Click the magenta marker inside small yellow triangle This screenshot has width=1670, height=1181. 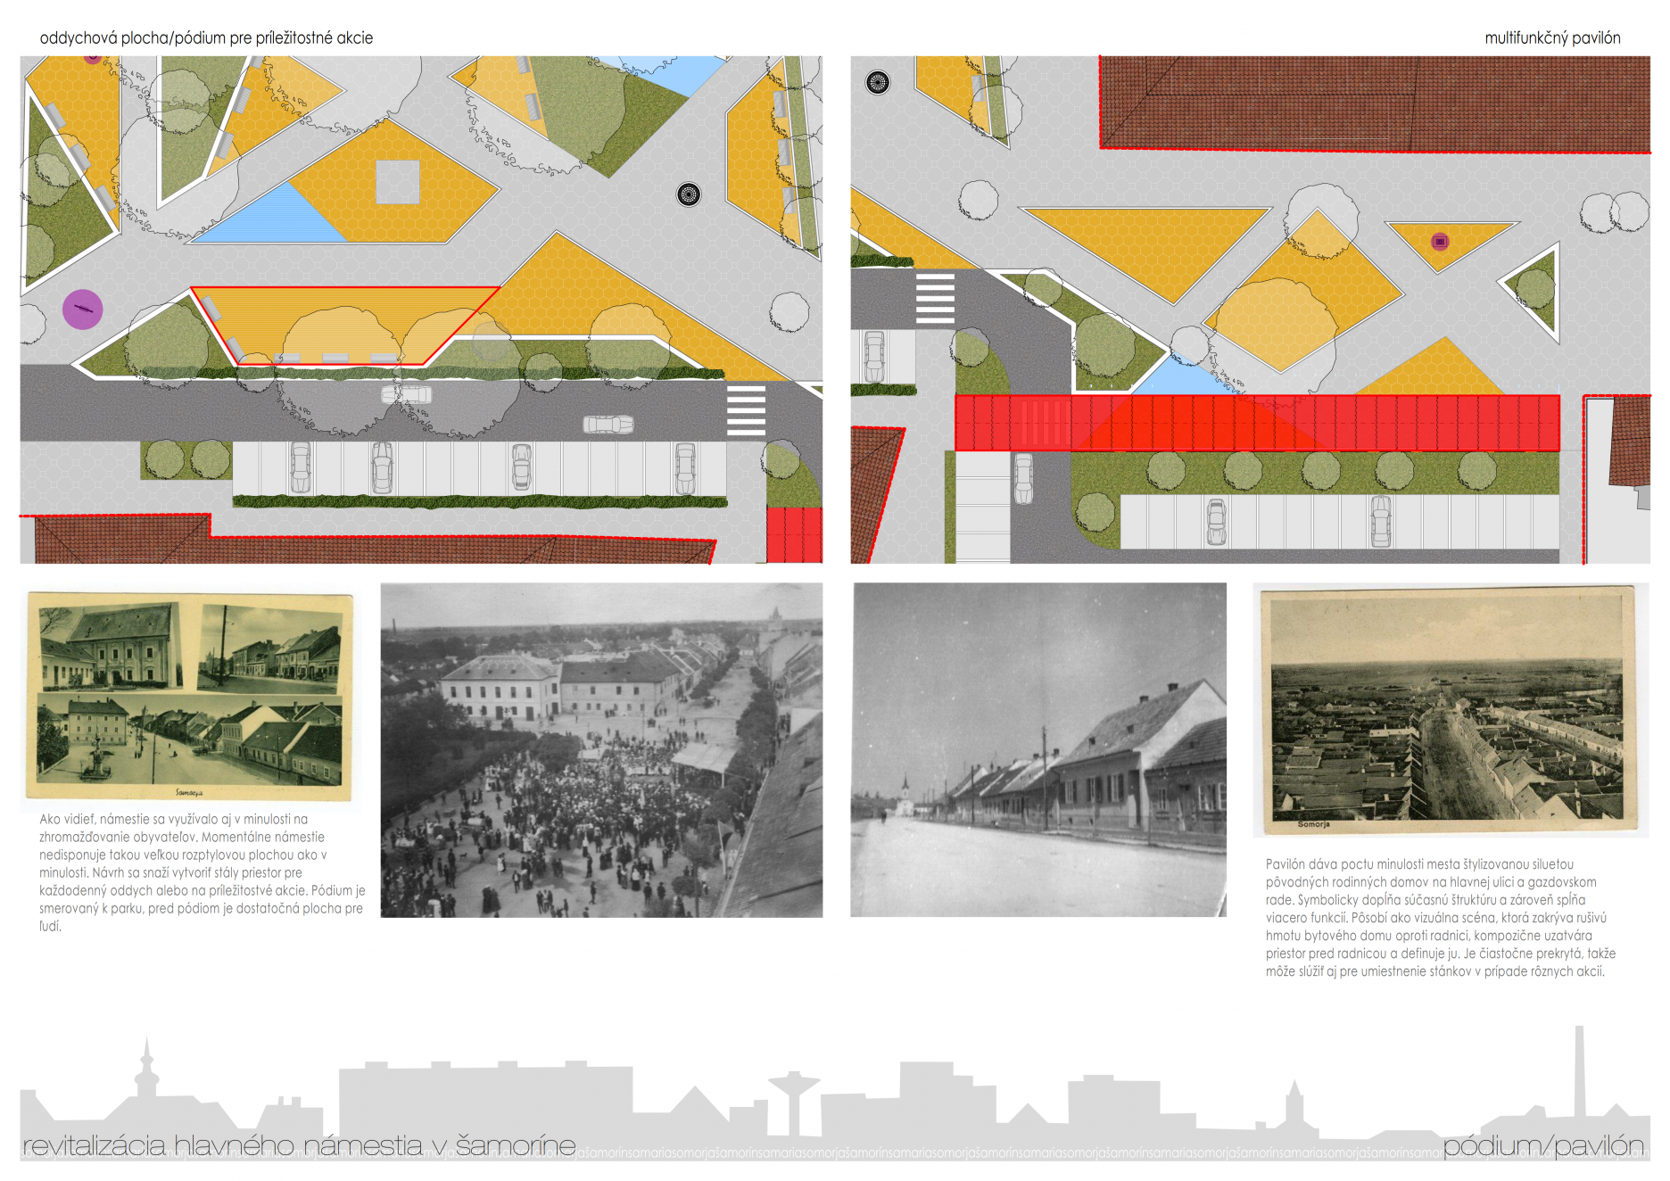(x=1440, y=242)
